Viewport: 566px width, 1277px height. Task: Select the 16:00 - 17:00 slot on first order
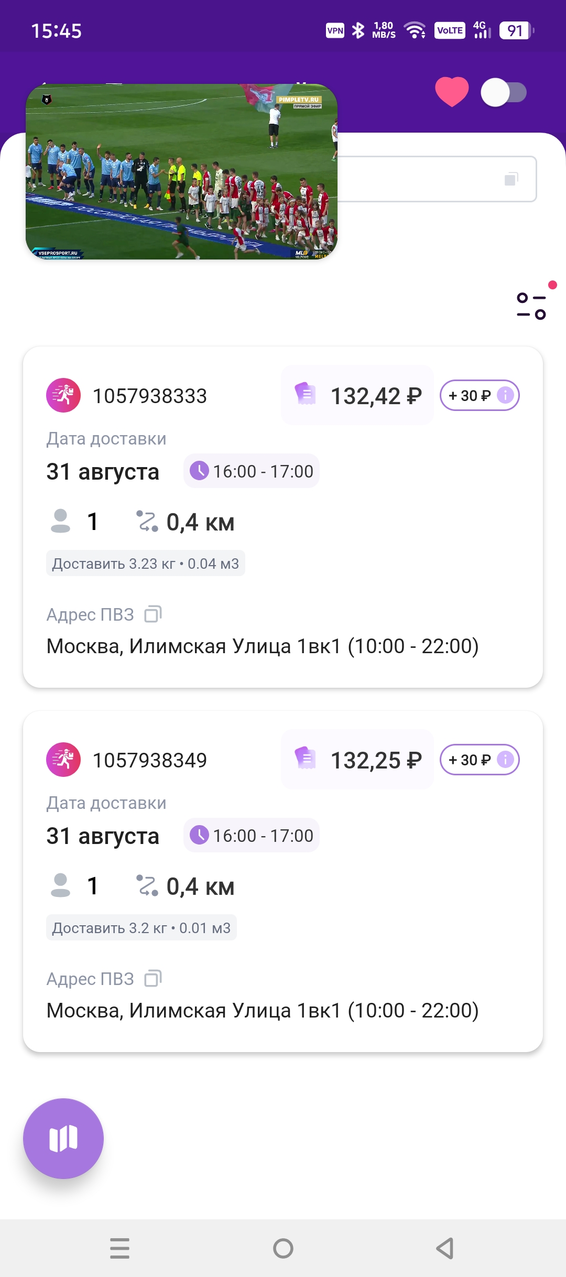click(252, 471)
